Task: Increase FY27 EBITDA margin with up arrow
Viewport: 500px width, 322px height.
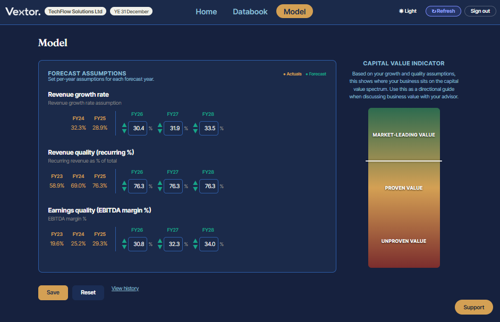Action: pos(160,241)
